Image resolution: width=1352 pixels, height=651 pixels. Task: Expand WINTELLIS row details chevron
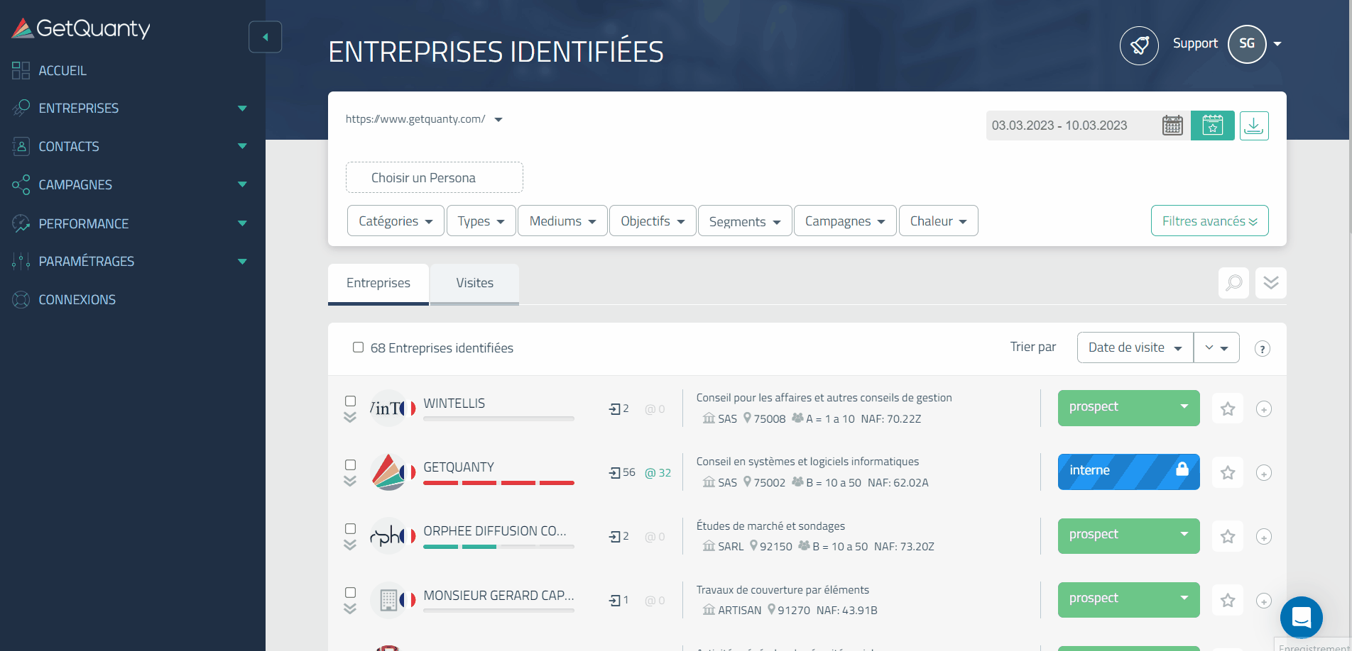[350, 417]
